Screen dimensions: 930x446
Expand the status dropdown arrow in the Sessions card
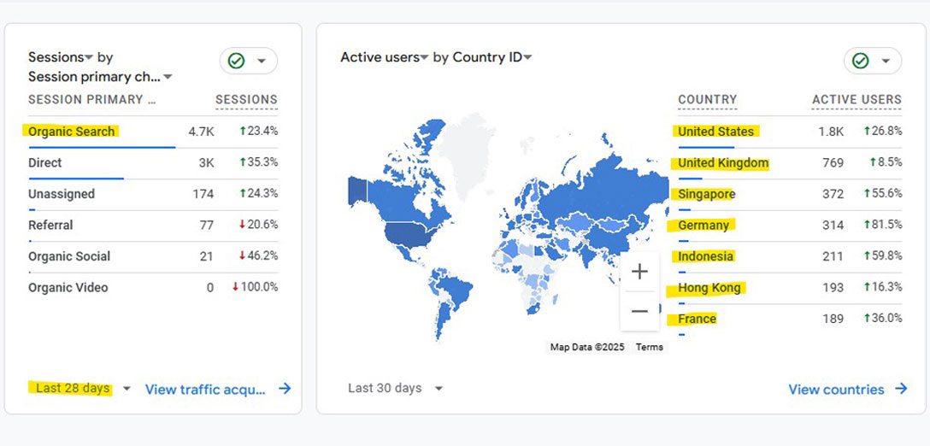click(x=261, y=61)
